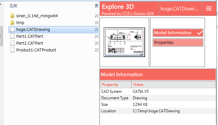
Task: Click the tmp folder icon
Action: click(x=12, y=22)
